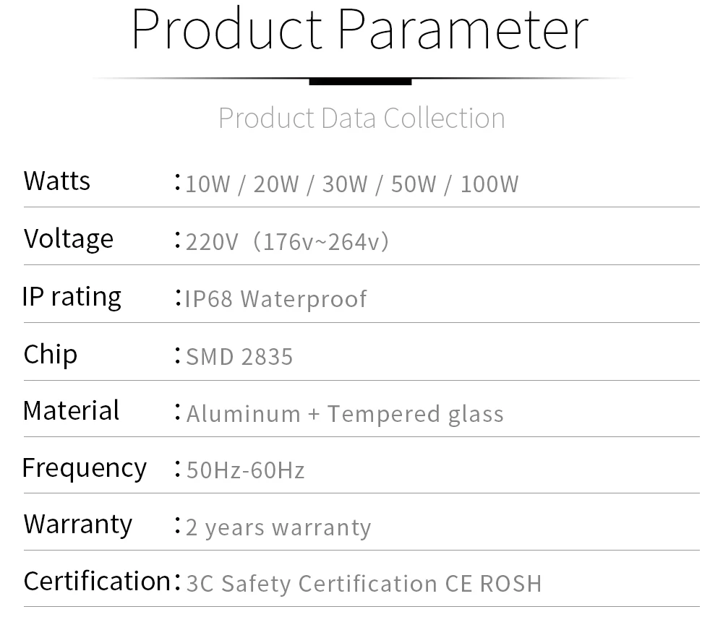This screenshot has width=723, height=630.
Task: Select the 50Hz-60Hz value
Action: 245,470
